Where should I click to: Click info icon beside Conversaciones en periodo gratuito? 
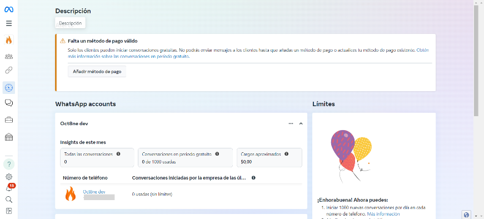217,154
